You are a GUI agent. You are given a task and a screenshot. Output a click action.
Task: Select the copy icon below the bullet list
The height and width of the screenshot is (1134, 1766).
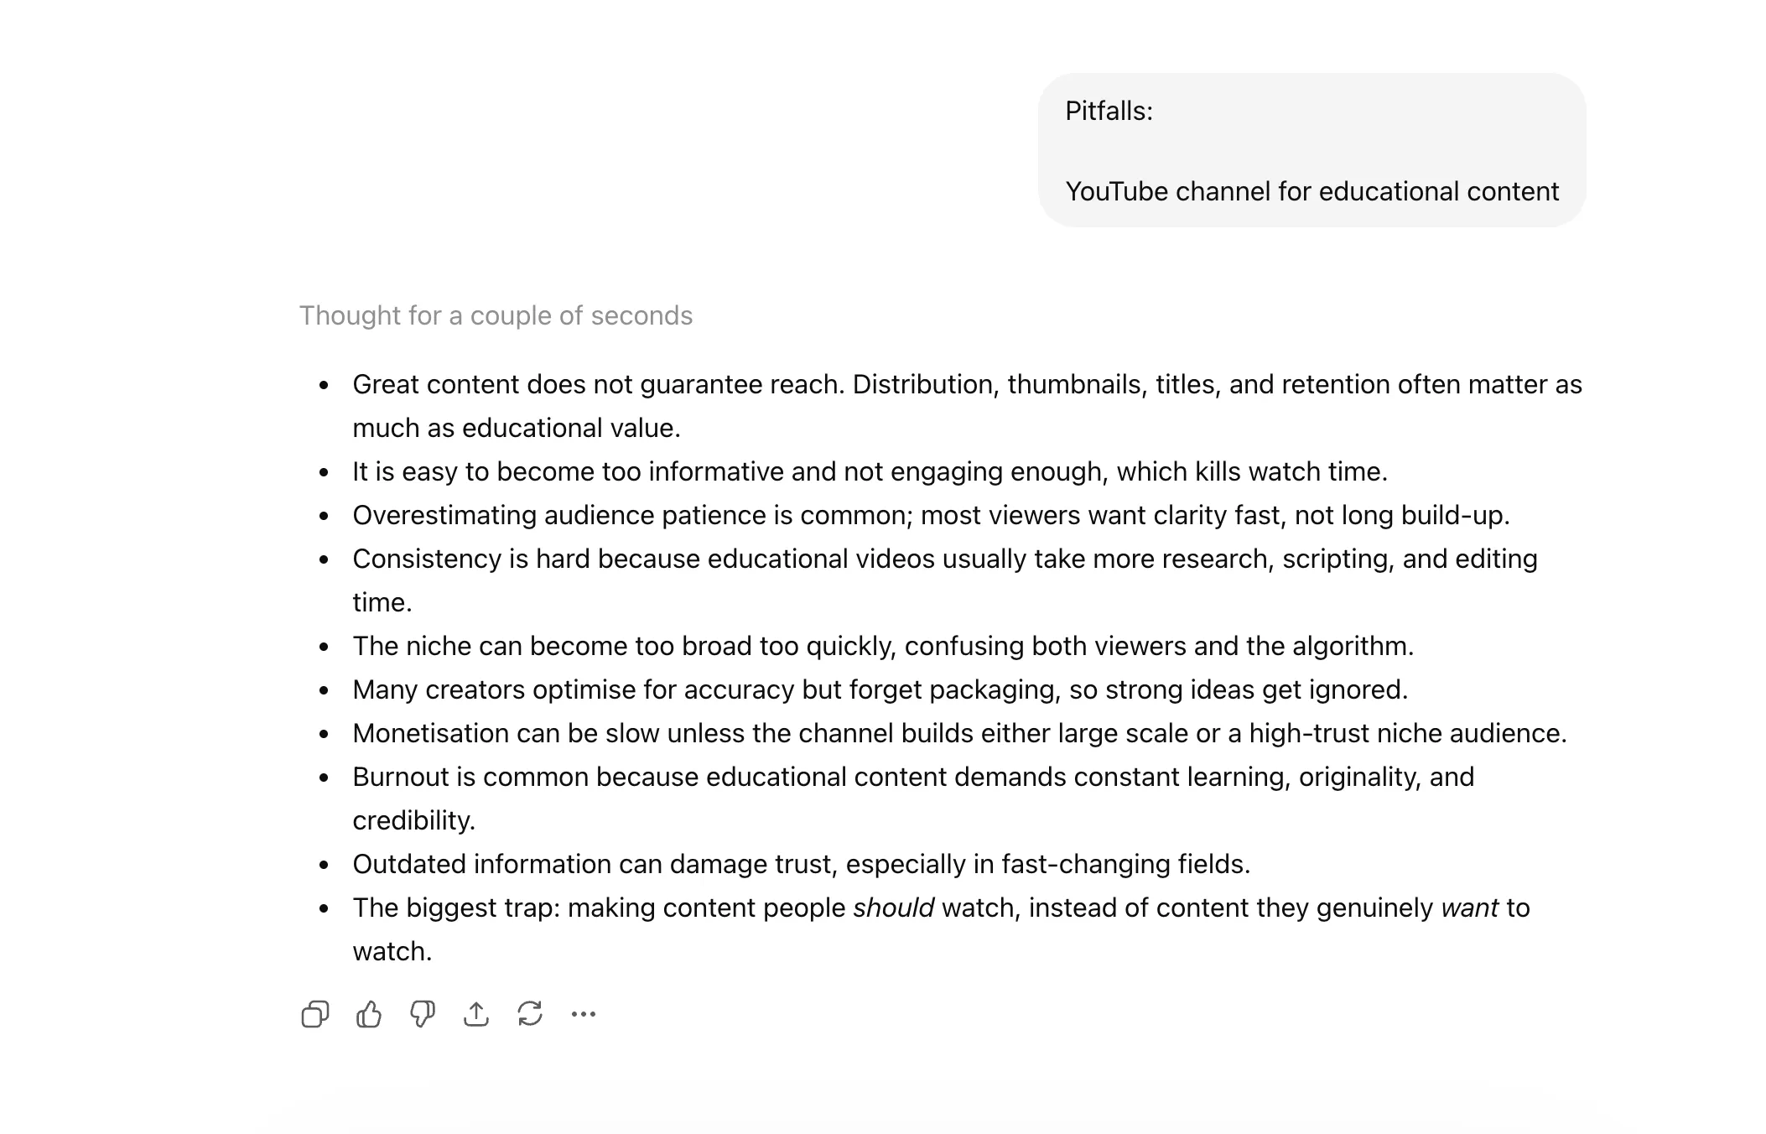click(x=315, y=1013)
